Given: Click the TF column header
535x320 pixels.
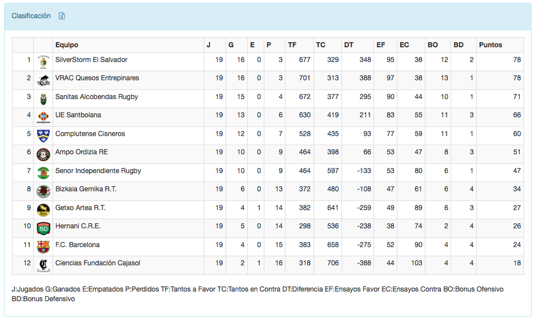Looking at the screenshot, I should pos(292,45).
